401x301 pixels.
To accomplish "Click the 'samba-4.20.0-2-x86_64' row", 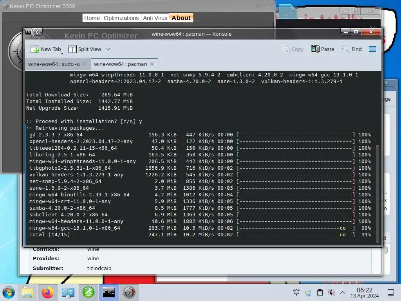I will coord(200,208).
